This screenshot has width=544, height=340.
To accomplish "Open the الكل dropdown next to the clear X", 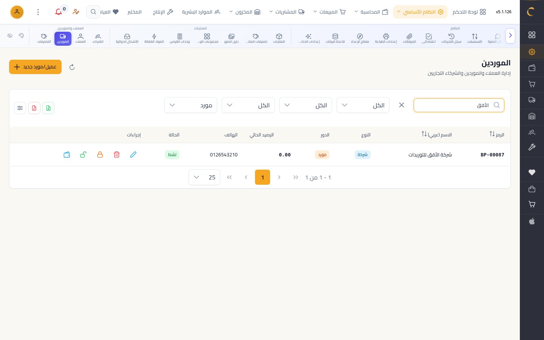I will pos(363,105).
